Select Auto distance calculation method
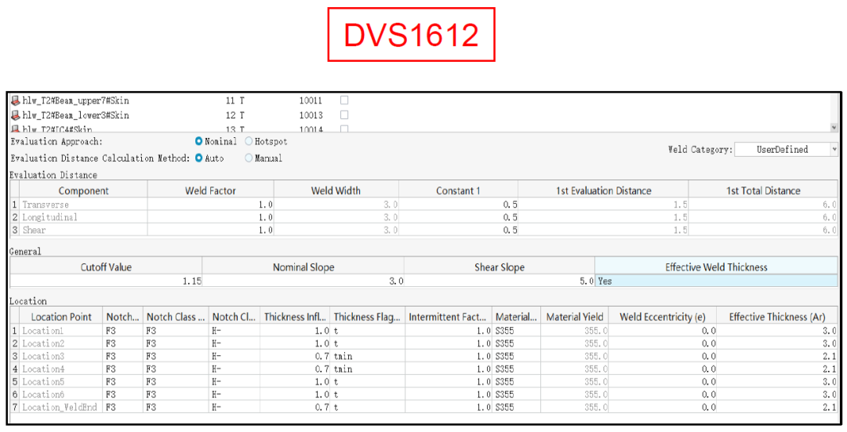Screen dimensions: 847x432 pyautogui.click(x=199, y=158)
